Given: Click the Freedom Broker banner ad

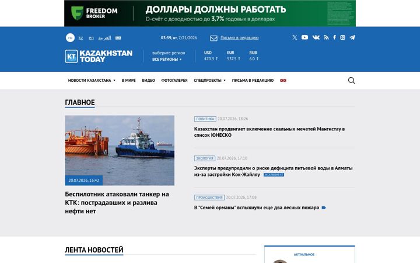Looking at the screenshot, I should (x=210, y=13).
